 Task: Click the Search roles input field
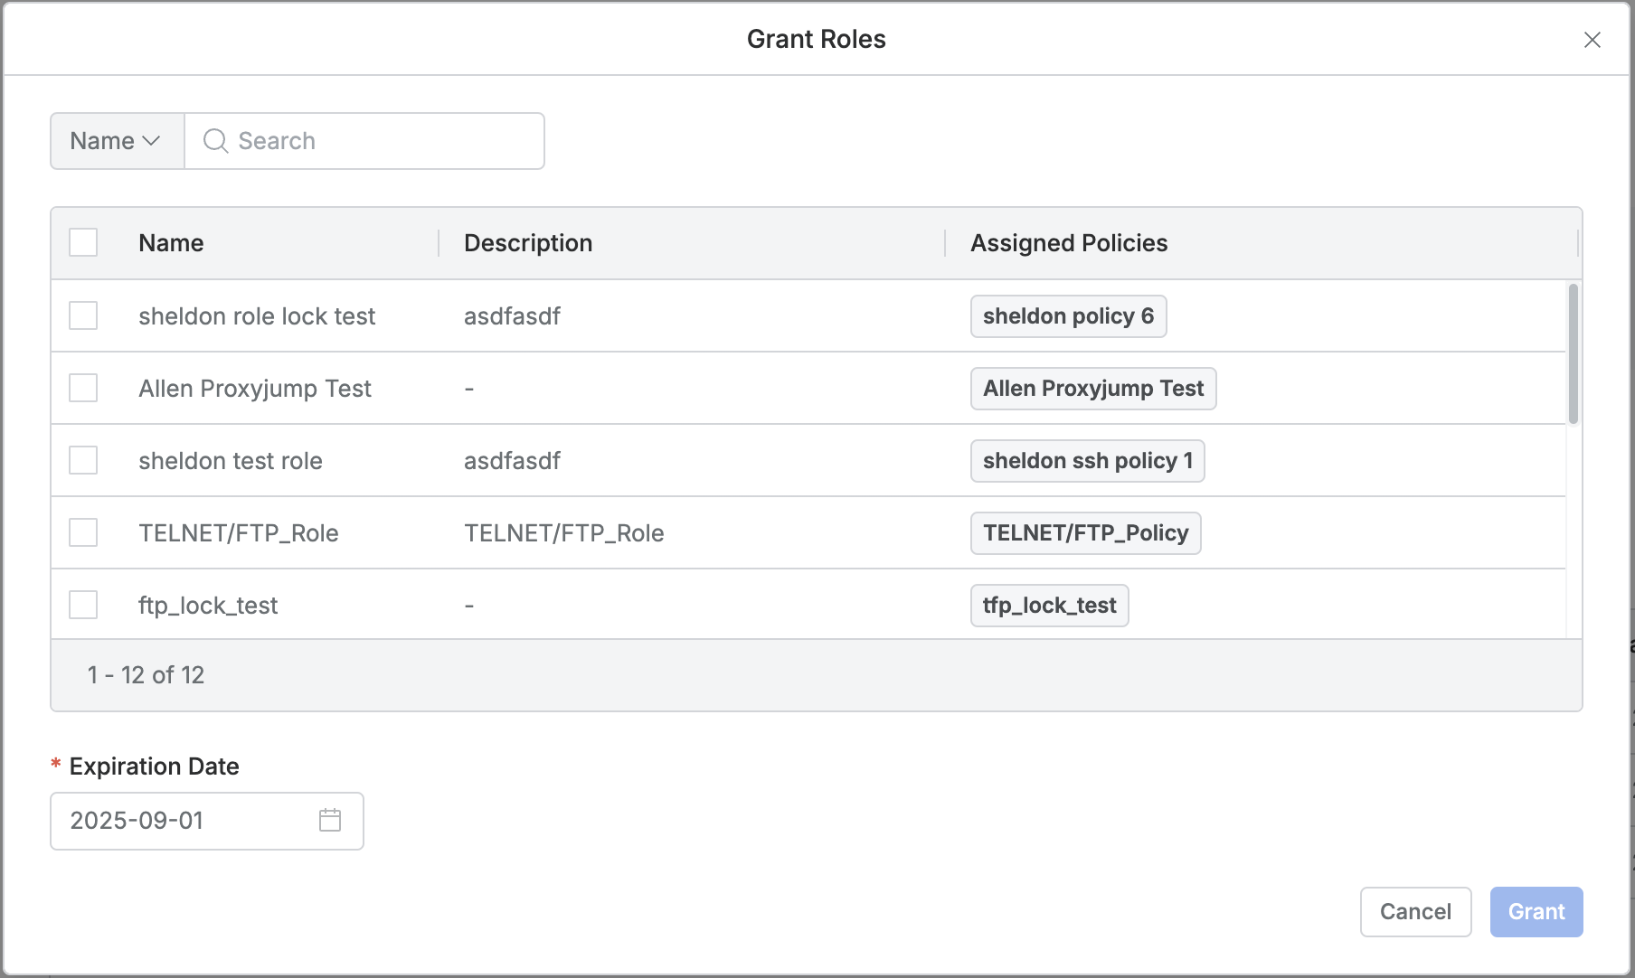click(x=380, y=141)
